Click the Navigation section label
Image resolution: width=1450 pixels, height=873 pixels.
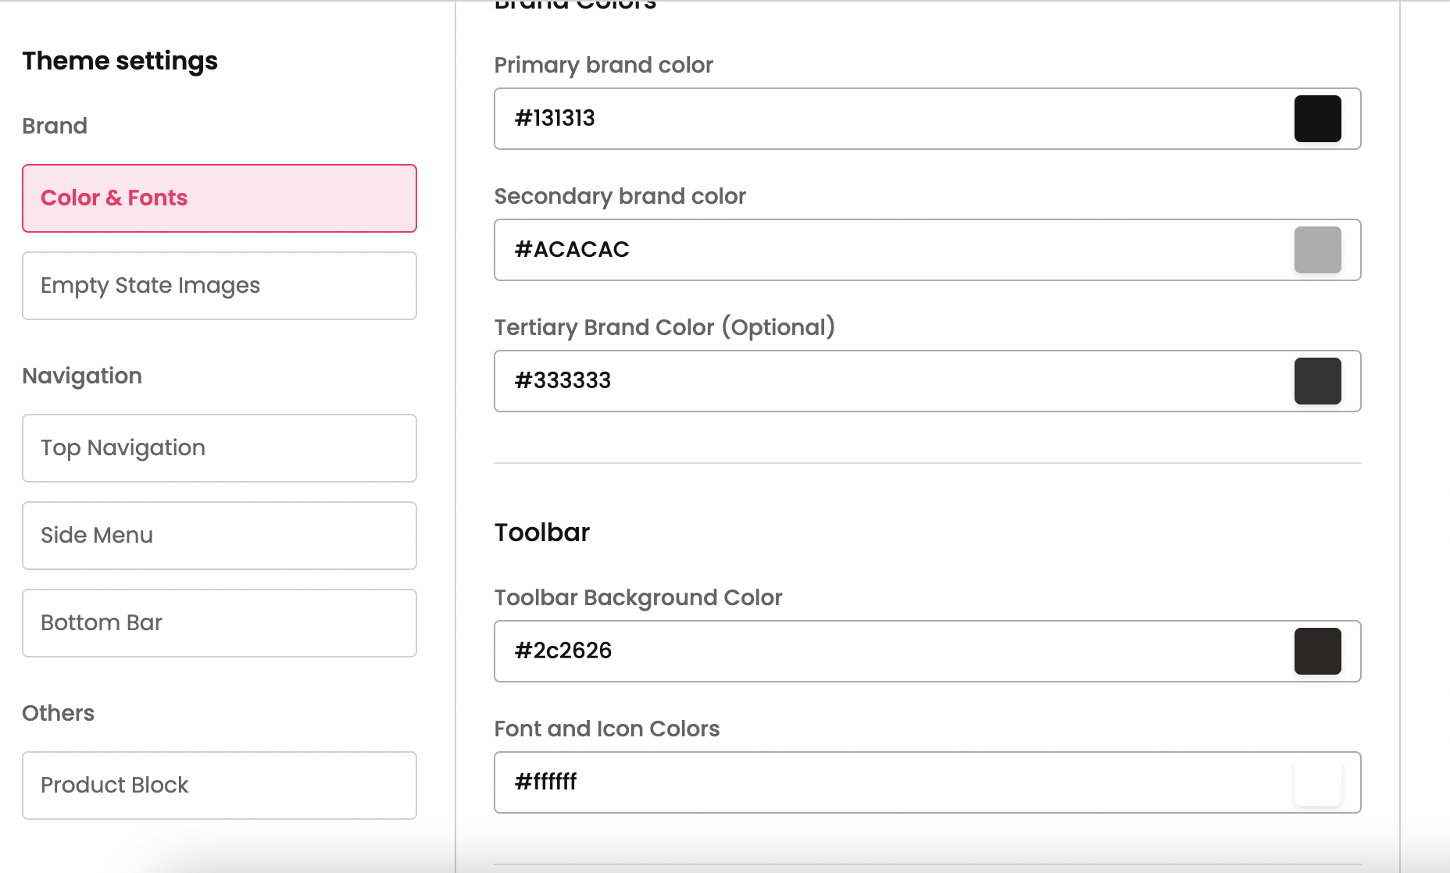tap(82, 376)
